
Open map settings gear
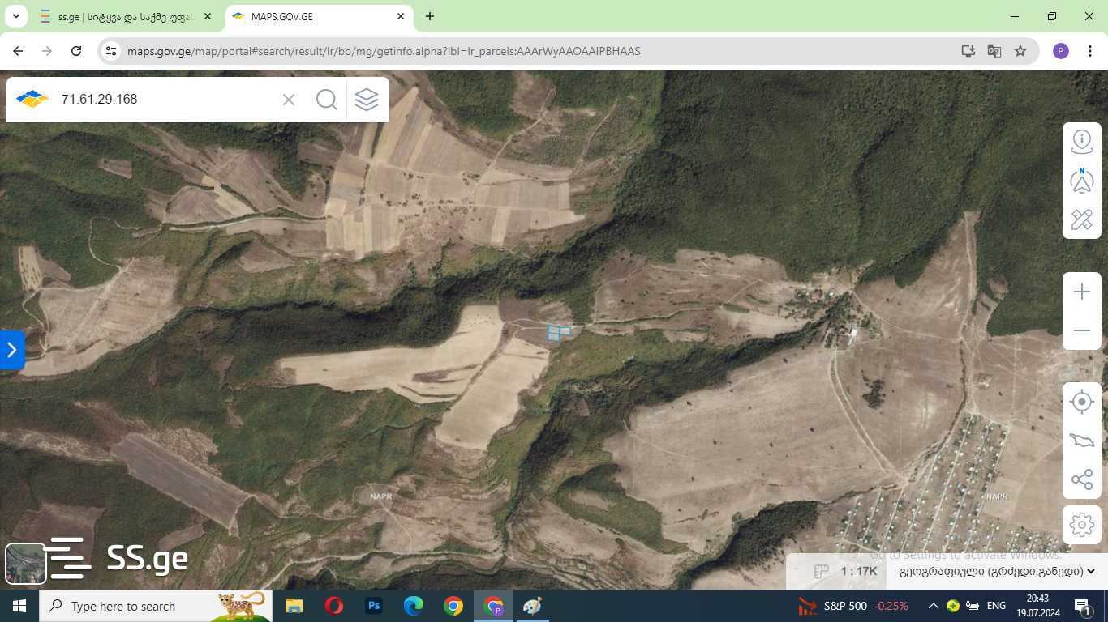coord(1081,525)
